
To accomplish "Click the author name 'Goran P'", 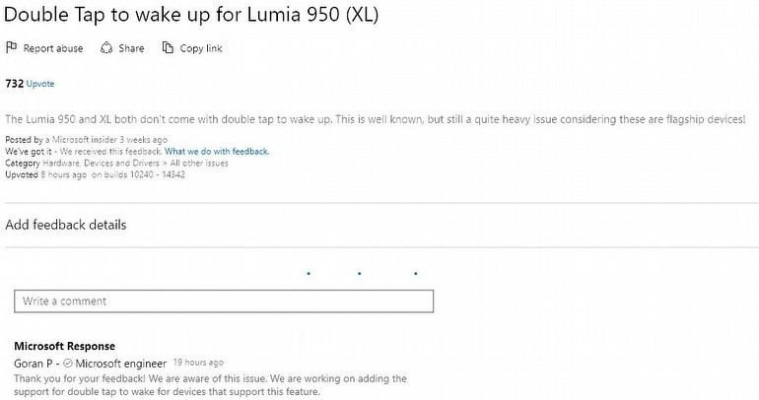I will coord(34,363).
